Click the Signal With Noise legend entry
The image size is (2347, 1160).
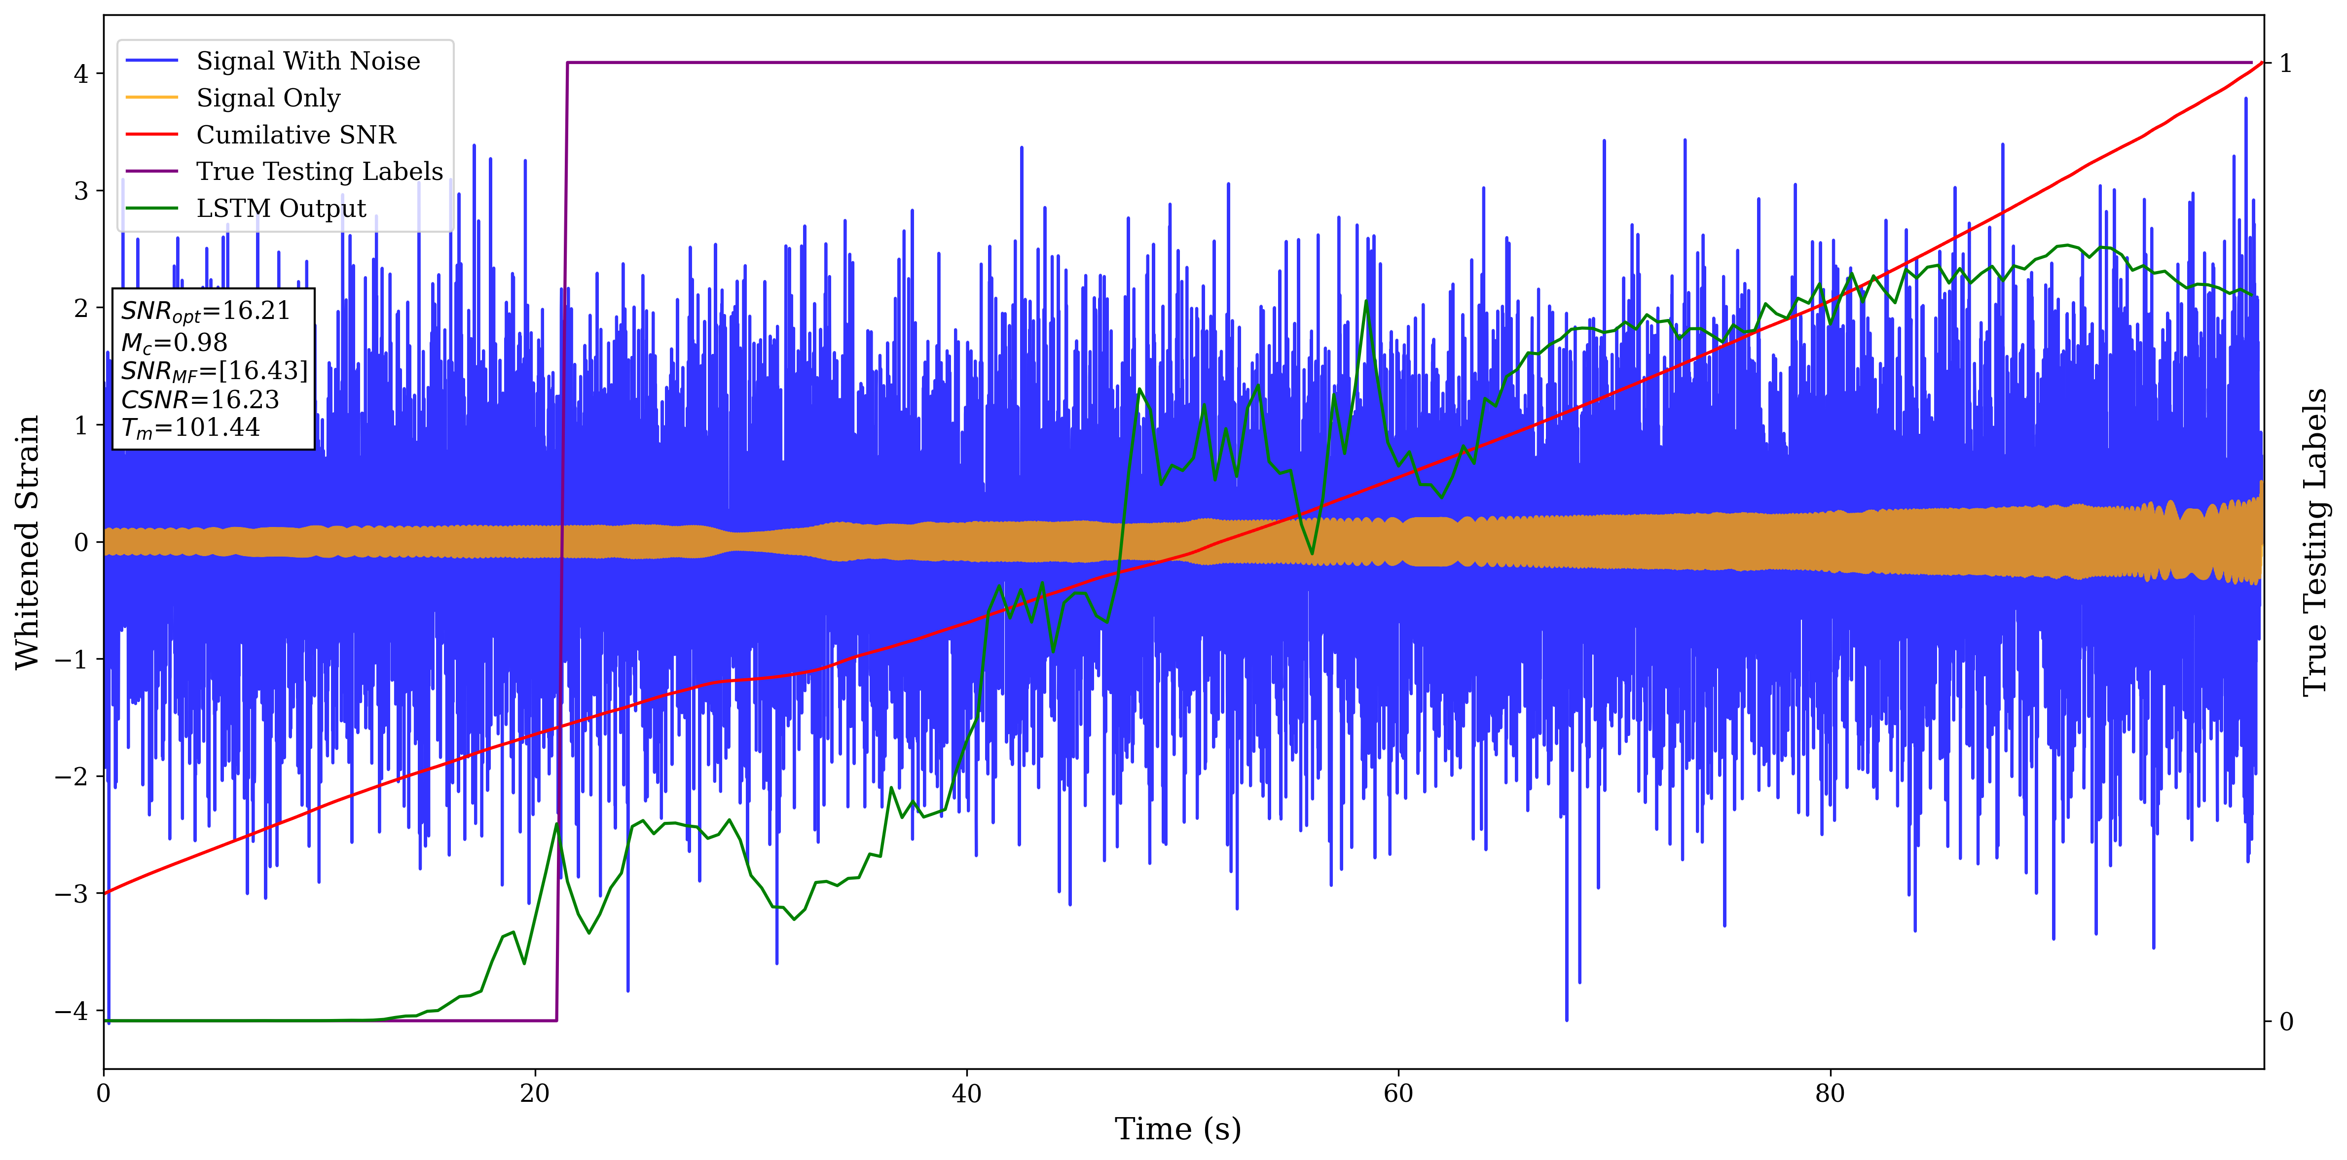pos(308,61)
